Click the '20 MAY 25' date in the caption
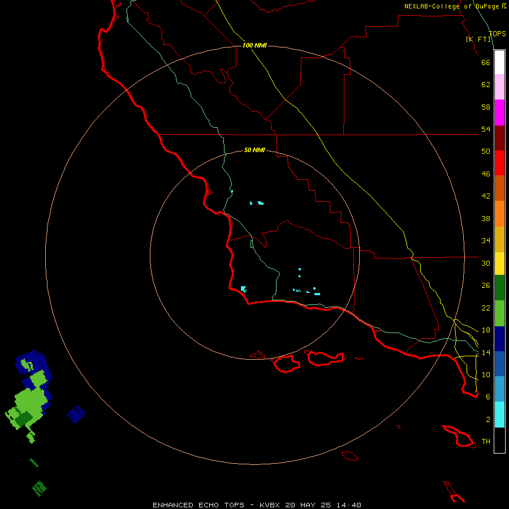 (x=308, y=505)
